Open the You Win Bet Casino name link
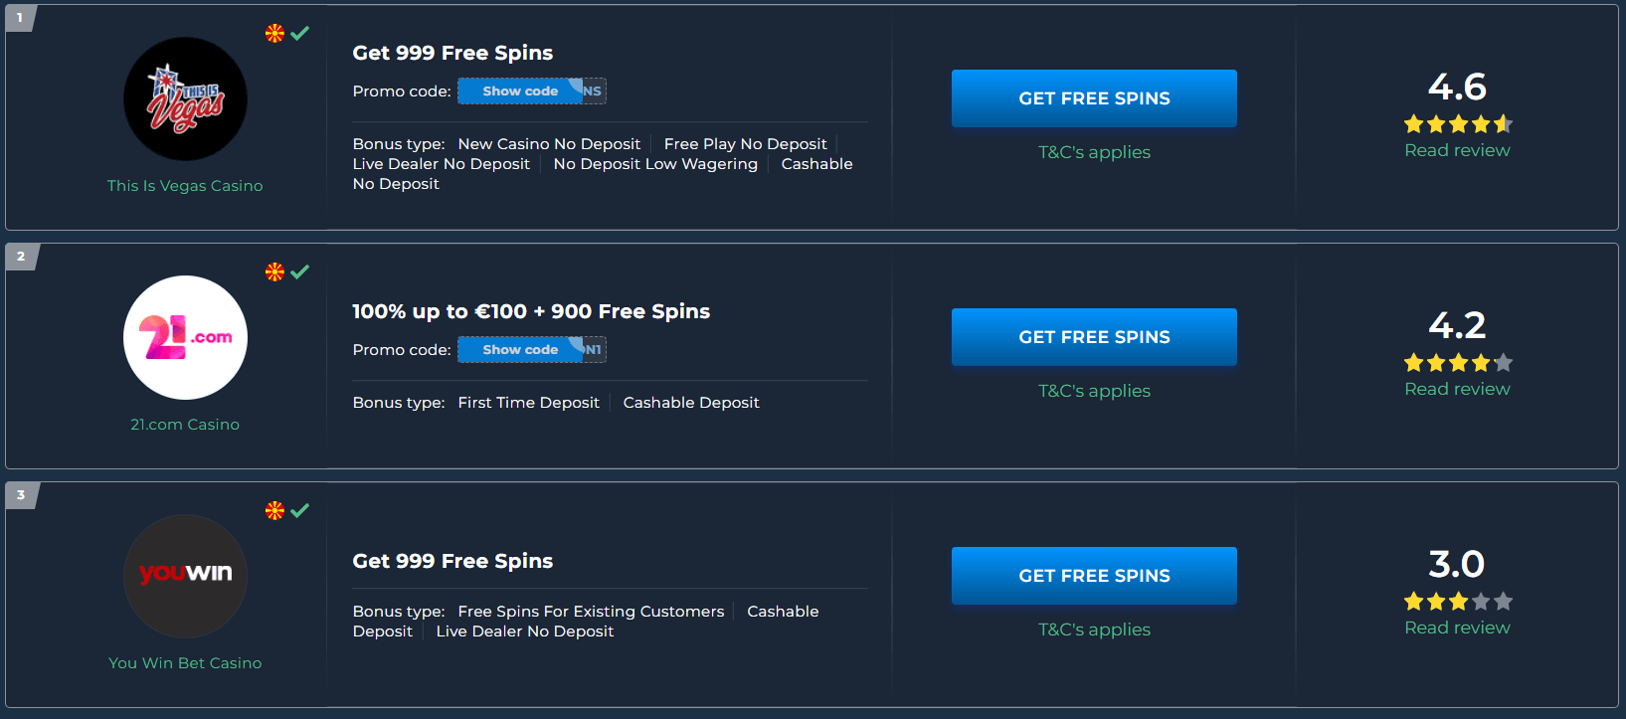This screenshot has height=719, width=1626. pyautogui.click(x=185, y=663)
